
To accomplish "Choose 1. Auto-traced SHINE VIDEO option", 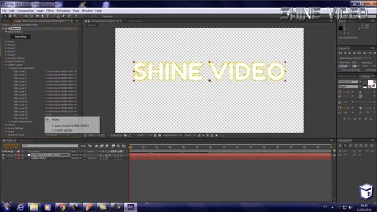I will pyautogui.click(x=70, y=125).
